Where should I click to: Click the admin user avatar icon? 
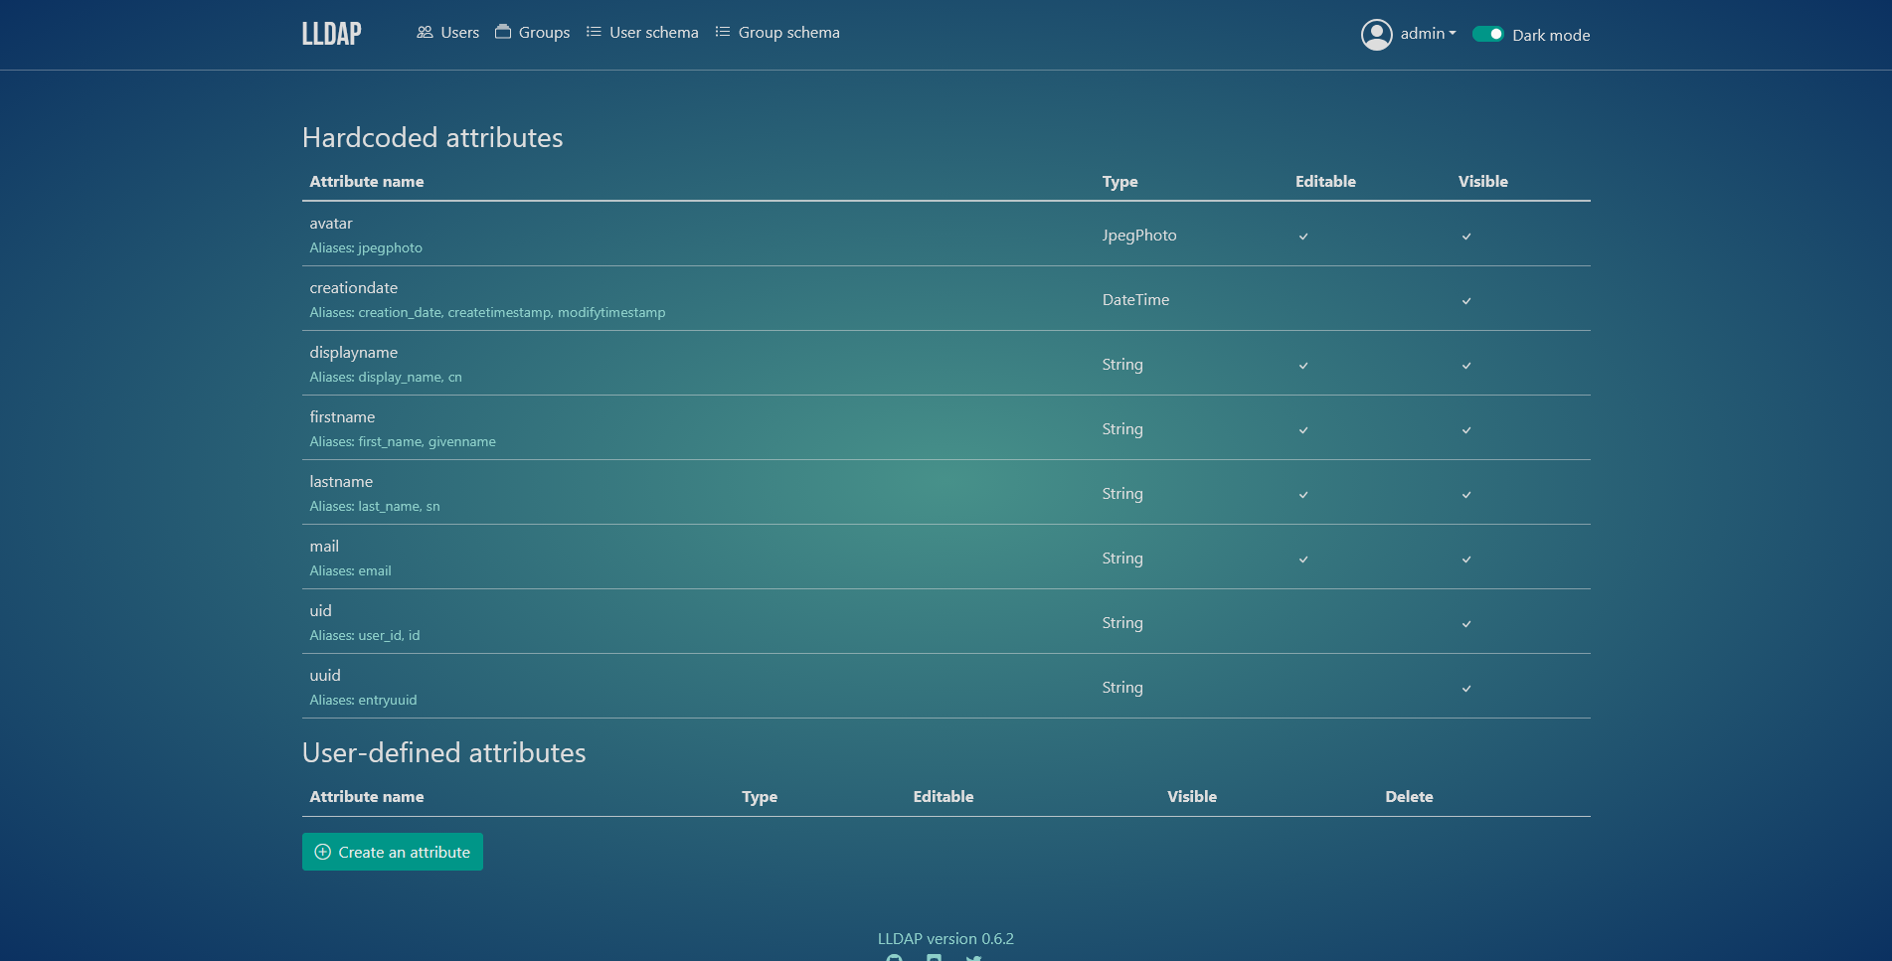(x=1376, y=35)
